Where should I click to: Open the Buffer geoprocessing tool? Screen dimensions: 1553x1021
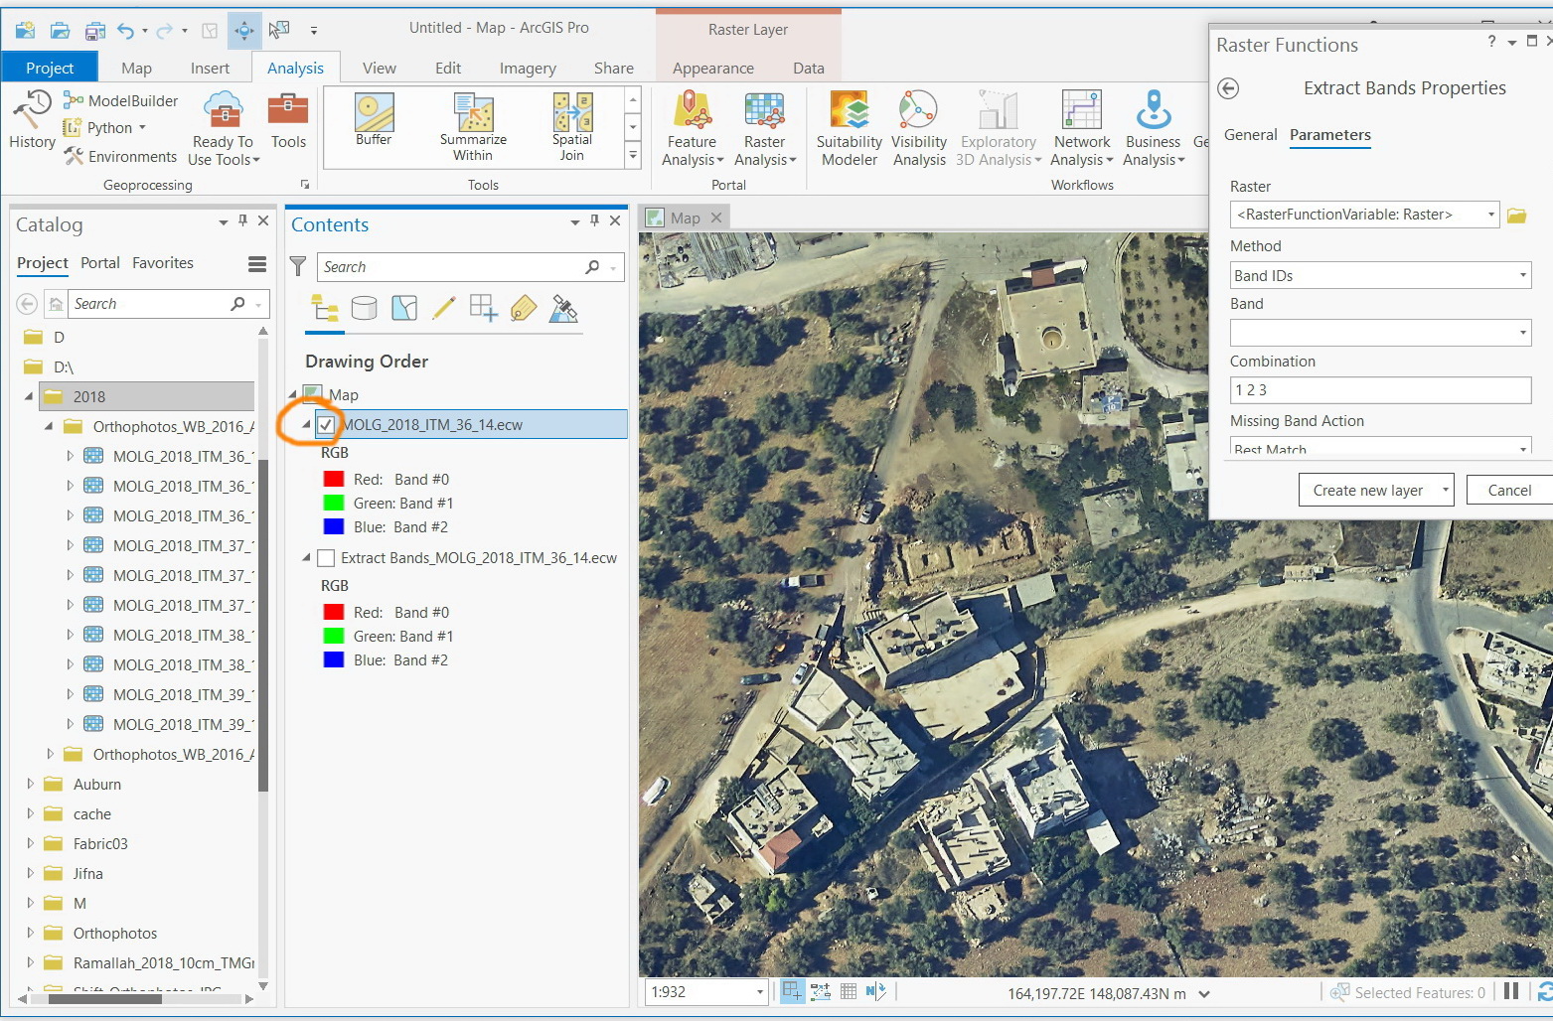coord(374,119)
